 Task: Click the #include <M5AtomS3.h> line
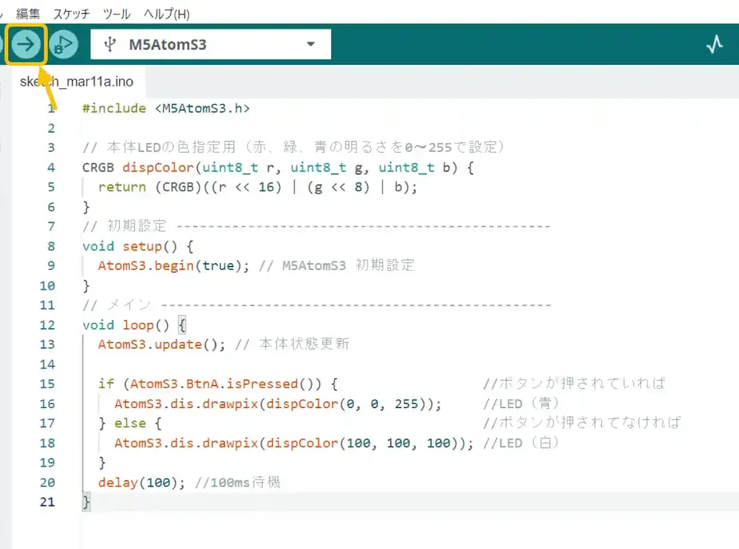coord(166,108)
